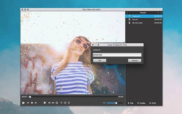This screenshot has height=114, width=182.
Task: Select Happy.avi in the playlist
Action: pyautogui.click(x=144, y=16)
